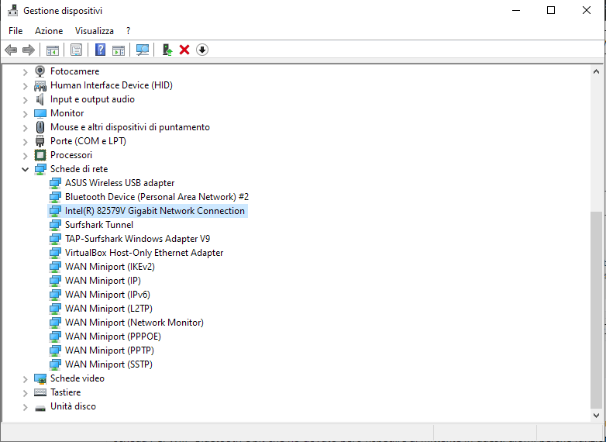The image size is (606, 442).
Task: Click the speaker icon for audio inputs
Action: (x=40, y=99)
